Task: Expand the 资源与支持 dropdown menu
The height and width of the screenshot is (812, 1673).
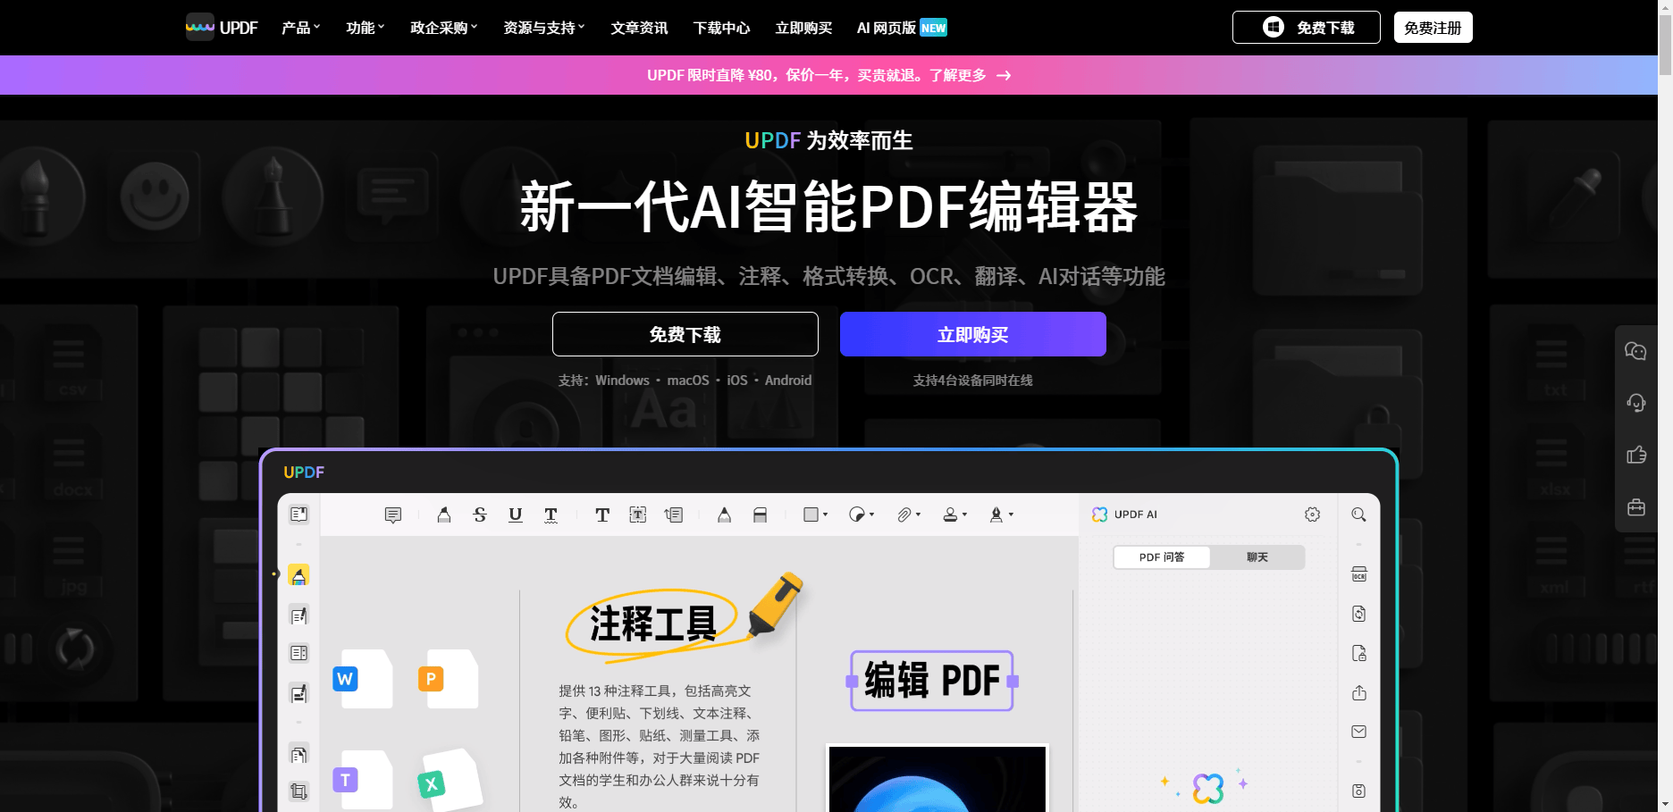Action: pyautogui.click(x=544, y=28)
